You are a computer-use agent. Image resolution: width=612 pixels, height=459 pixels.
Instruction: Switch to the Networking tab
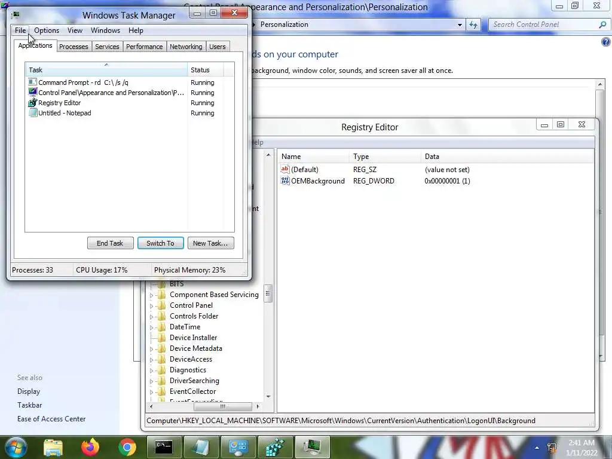coord(186,47)
